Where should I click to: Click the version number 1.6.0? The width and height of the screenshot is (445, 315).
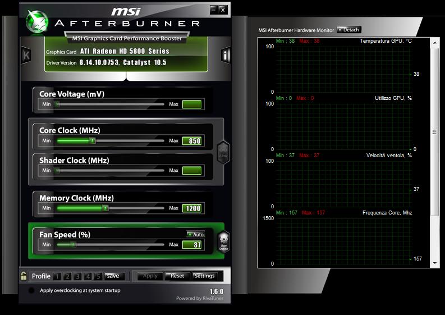[x=217, y=291]
